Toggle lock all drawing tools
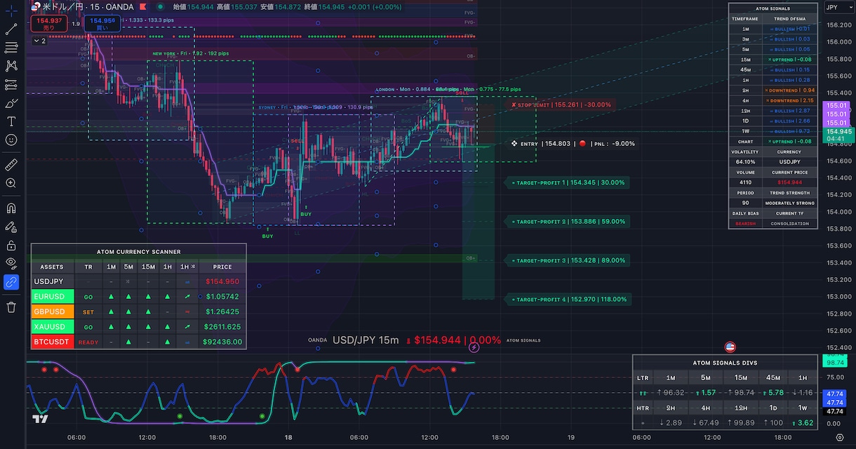Image resolution: width=856 pixels, height=449 pixels. click(11, 246)
